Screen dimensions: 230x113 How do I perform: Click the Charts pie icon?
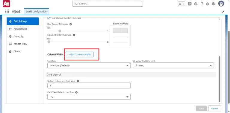[10, 51]
